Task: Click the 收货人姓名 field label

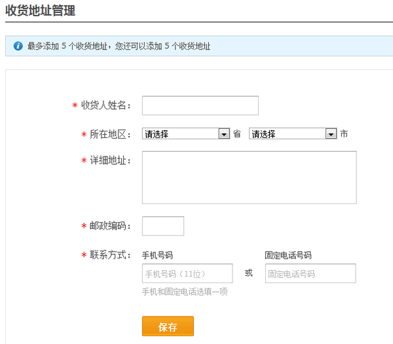Action: click(106, 105)
